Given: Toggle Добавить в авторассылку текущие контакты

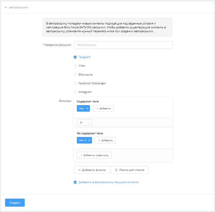Looking at the screenshot, I should [x=75, y=182].
